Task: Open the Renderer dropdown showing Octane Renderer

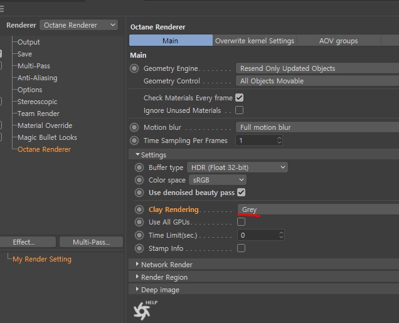Action: pos(78,25)
